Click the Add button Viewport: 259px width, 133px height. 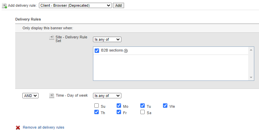118,5
